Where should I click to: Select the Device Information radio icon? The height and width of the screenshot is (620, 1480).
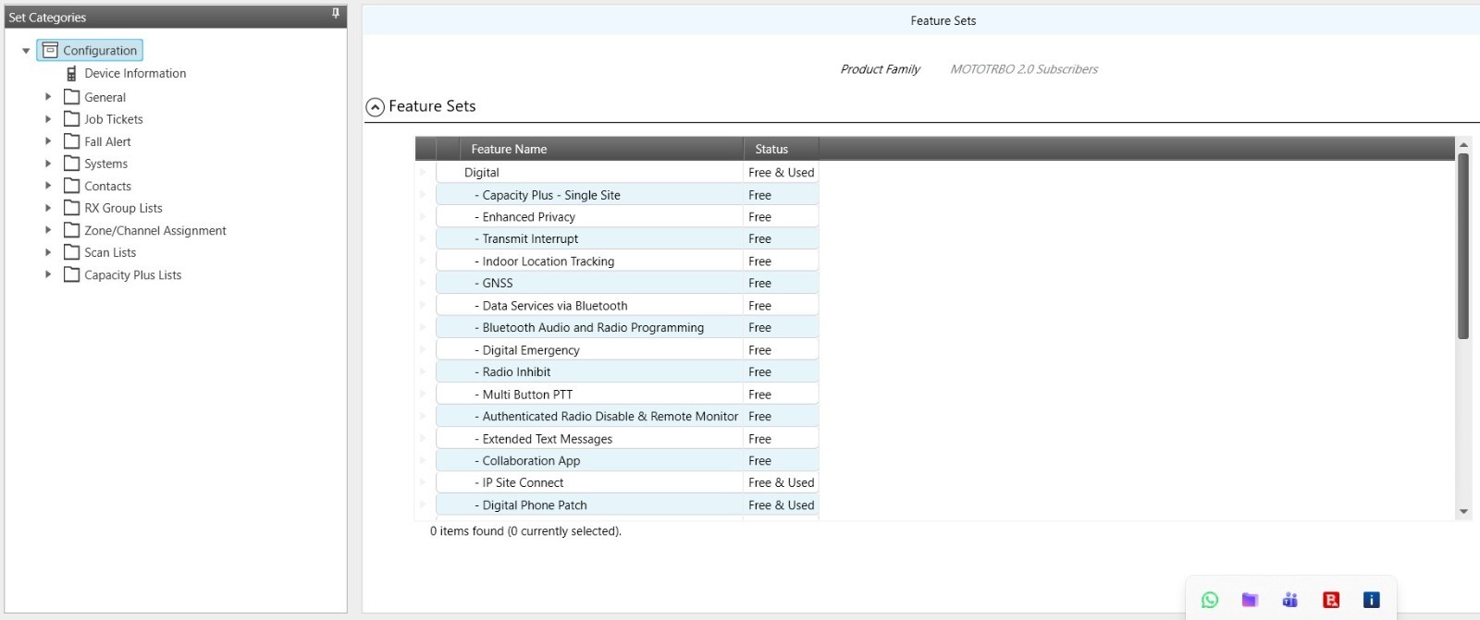click(x=71, y=74)
